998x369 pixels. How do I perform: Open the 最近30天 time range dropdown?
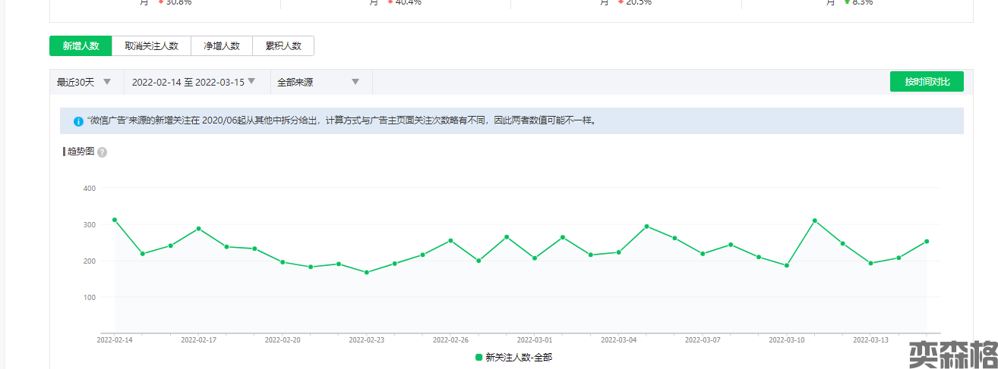(84, 82)
